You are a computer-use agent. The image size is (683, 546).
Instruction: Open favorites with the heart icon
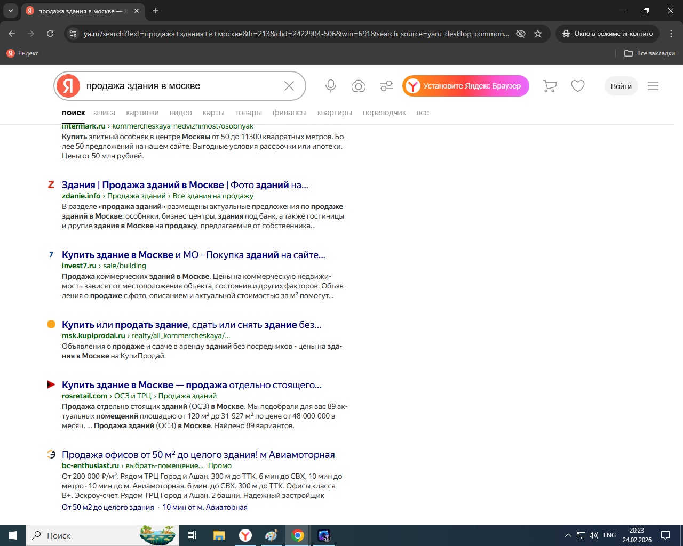point(578,86)
